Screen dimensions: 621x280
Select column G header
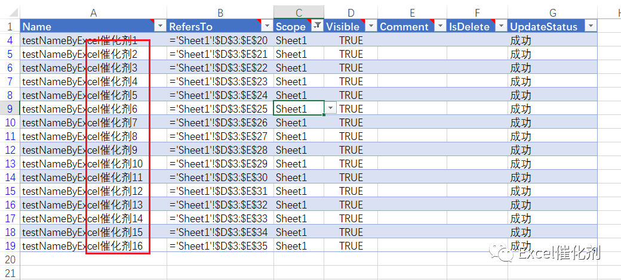coord(552,13)
